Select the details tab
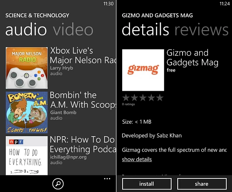Screen dimensions: 232x192 pos(145,29)
